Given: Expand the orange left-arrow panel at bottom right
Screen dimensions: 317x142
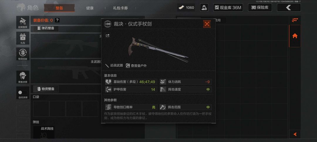Looking at the screenshot, I should coord(295,134).
